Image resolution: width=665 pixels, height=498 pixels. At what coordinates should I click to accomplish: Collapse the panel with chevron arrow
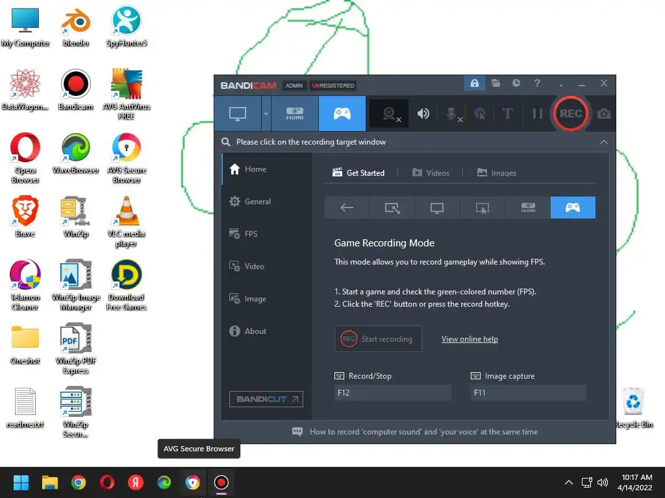coord(603,142)
